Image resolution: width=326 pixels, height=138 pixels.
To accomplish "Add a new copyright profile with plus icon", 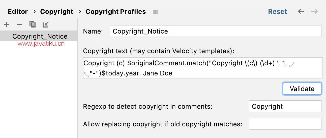I will pyautogui.click(x=6, y=24).
